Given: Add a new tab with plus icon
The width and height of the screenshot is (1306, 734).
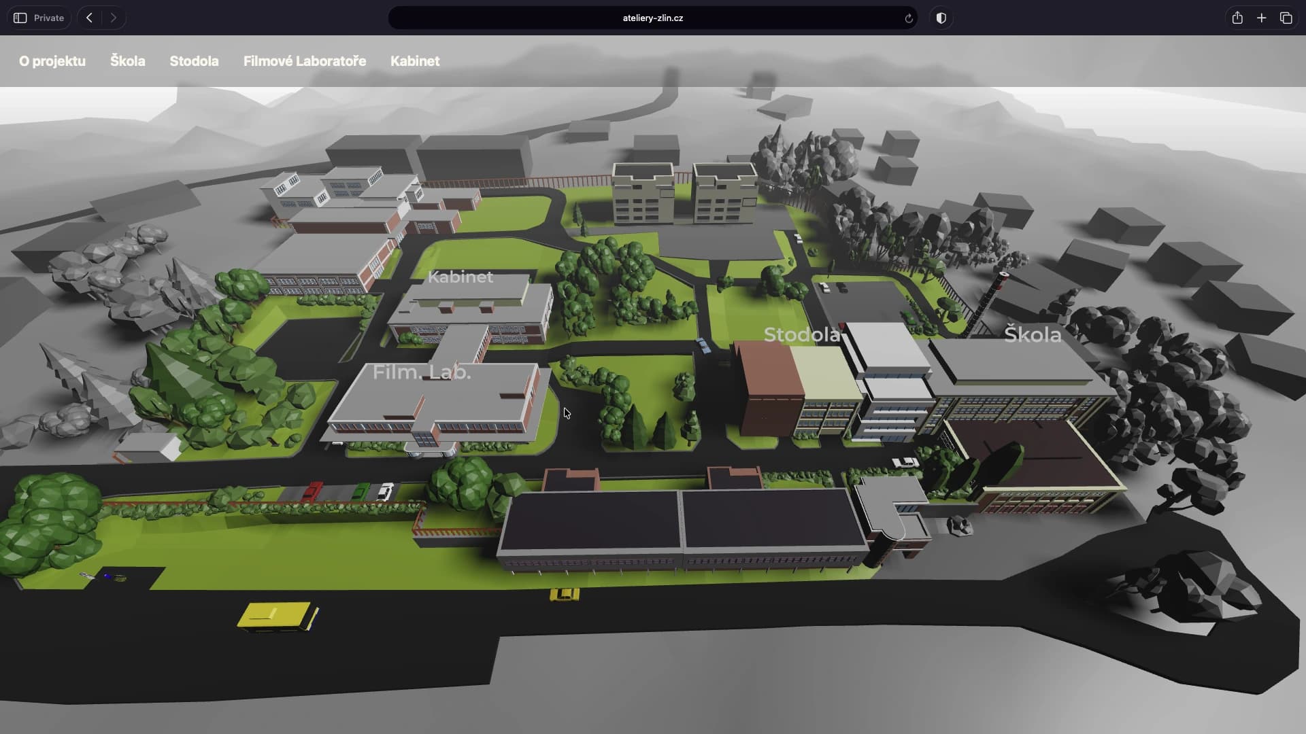Looking at the screenshot, I should (1261, 18).
